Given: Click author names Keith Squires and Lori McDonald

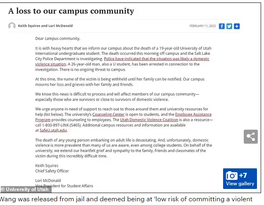Looking at the screenshot, I should (x=45, y=26).
